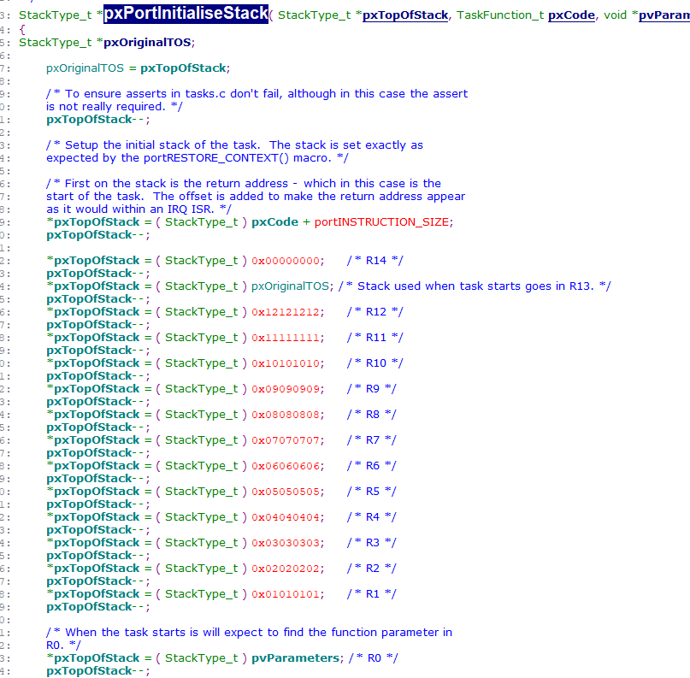
Task: Click the comment 'When the task starts is will expect'
Action: pos(249,633)
